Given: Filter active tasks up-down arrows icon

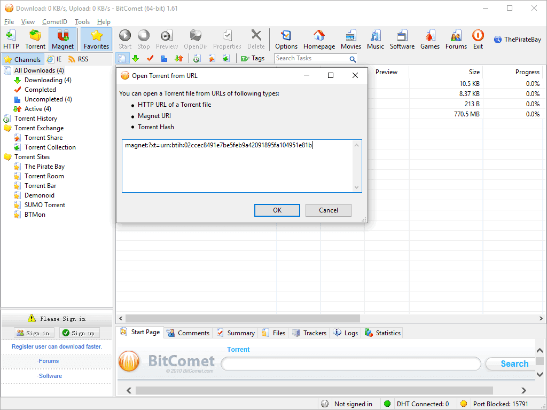Looking at the screenshot, I should coord(179,58).
